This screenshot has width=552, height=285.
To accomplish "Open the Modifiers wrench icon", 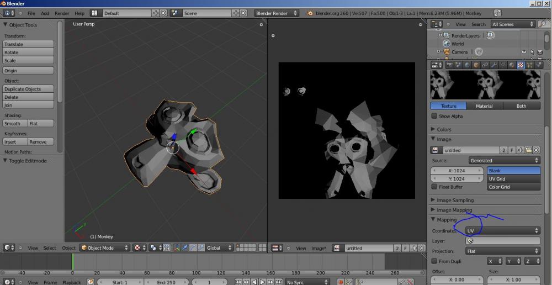I will coord(494,65).
